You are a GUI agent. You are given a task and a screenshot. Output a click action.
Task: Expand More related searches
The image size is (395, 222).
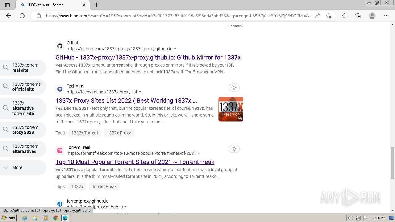tap(23, 167)
